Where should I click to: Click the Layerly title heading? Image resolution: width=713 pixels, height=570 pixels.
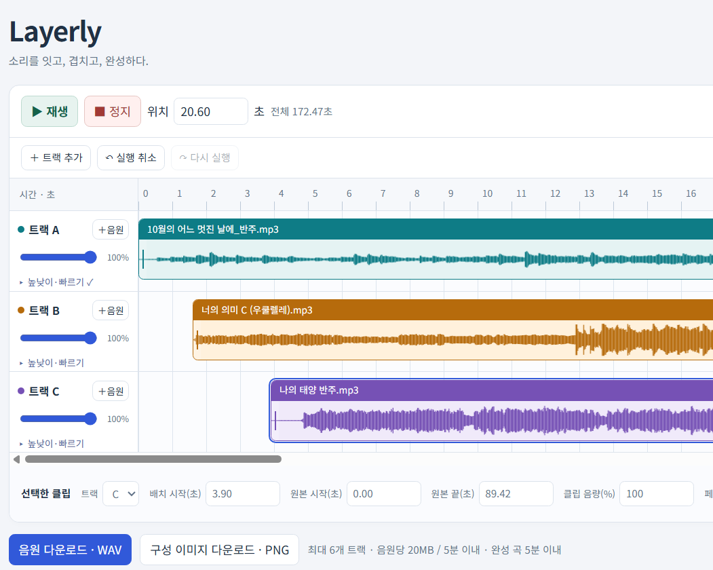coord(56,32)
